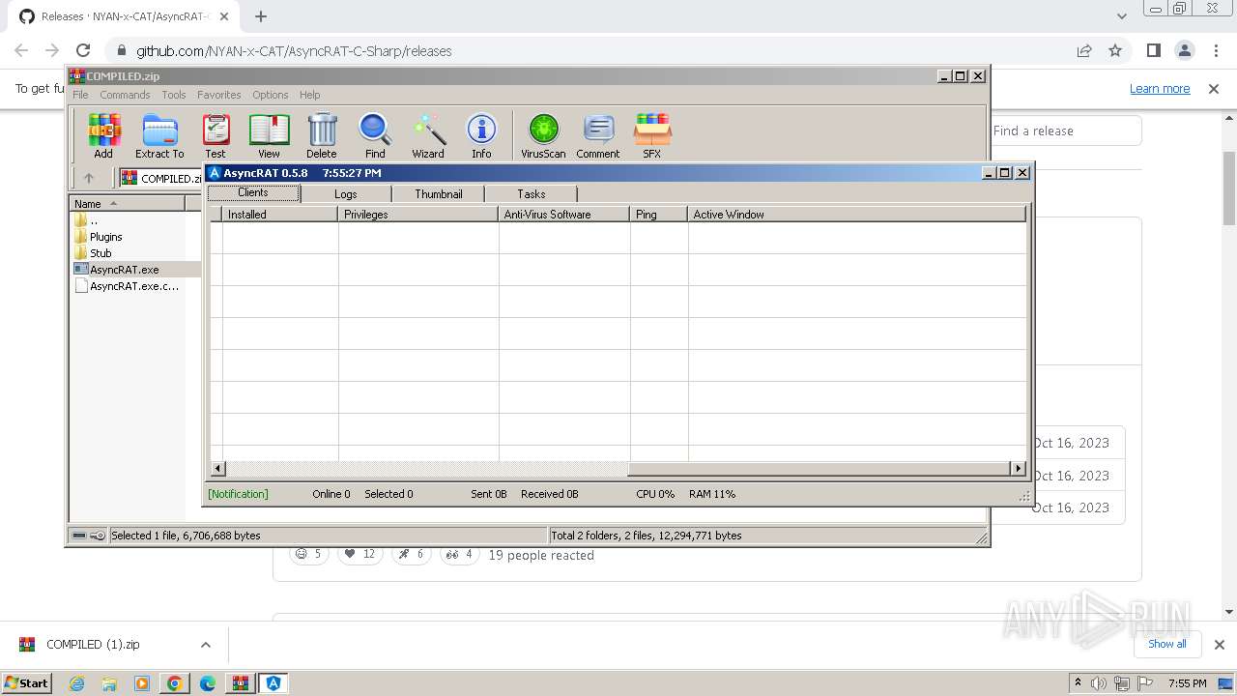This screenshot has width=1237, height=696.
Task: Open Internet Explorer from taskbar
Action: (x=76, y=683)
